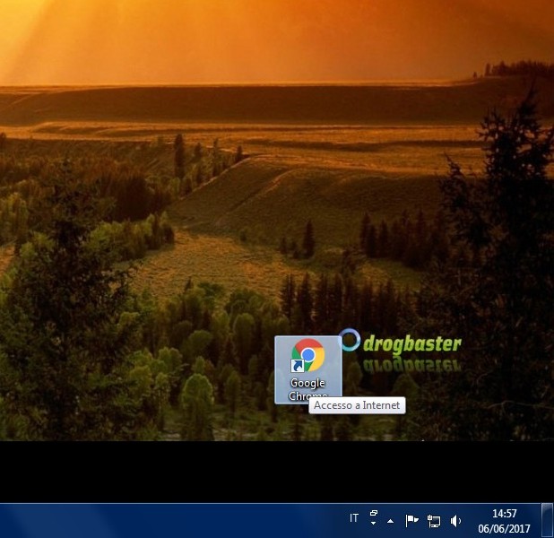Image resolution: width=554 pixels, height=538 pixels.
Task: Open the Action Center flag icon
Action: (x=412, y=520)
